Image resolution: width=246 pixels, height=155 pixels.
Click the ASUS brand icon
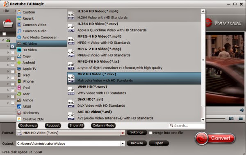pos(19,106)
